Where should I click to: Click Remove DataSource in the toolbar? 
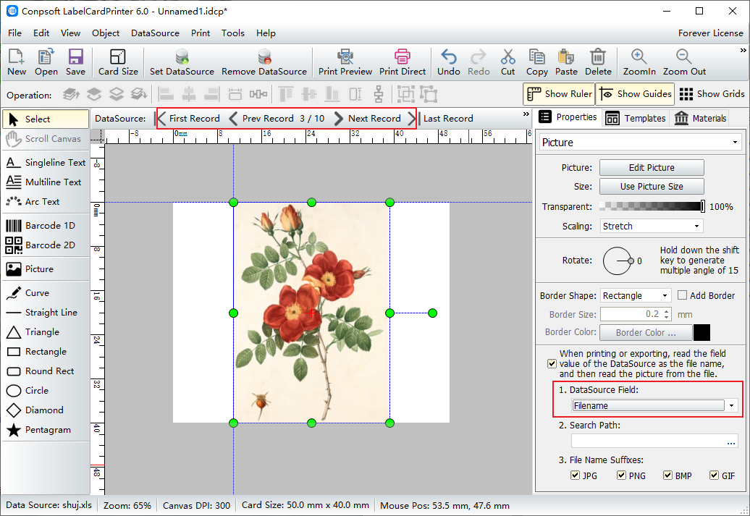[264, 62]
